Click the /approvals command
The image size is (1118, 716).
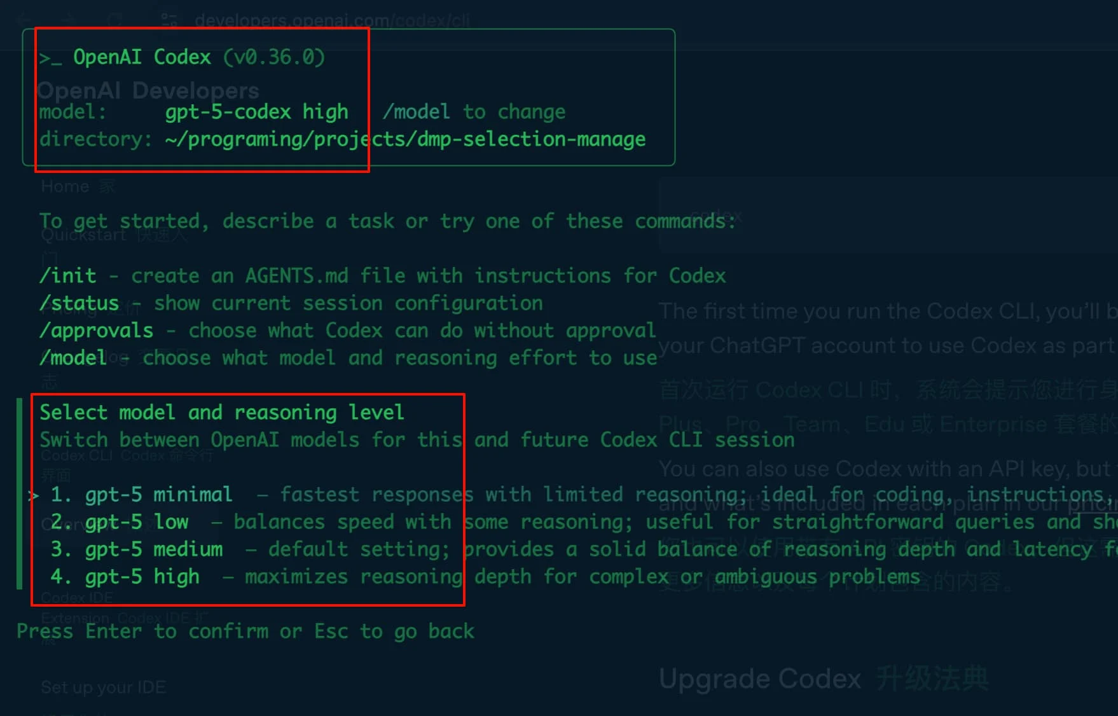pos(97,331)
